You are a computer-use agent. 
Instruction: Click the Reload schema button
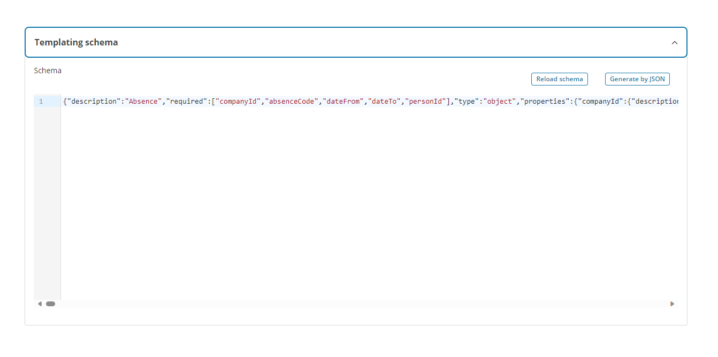[x=559, y=79]
